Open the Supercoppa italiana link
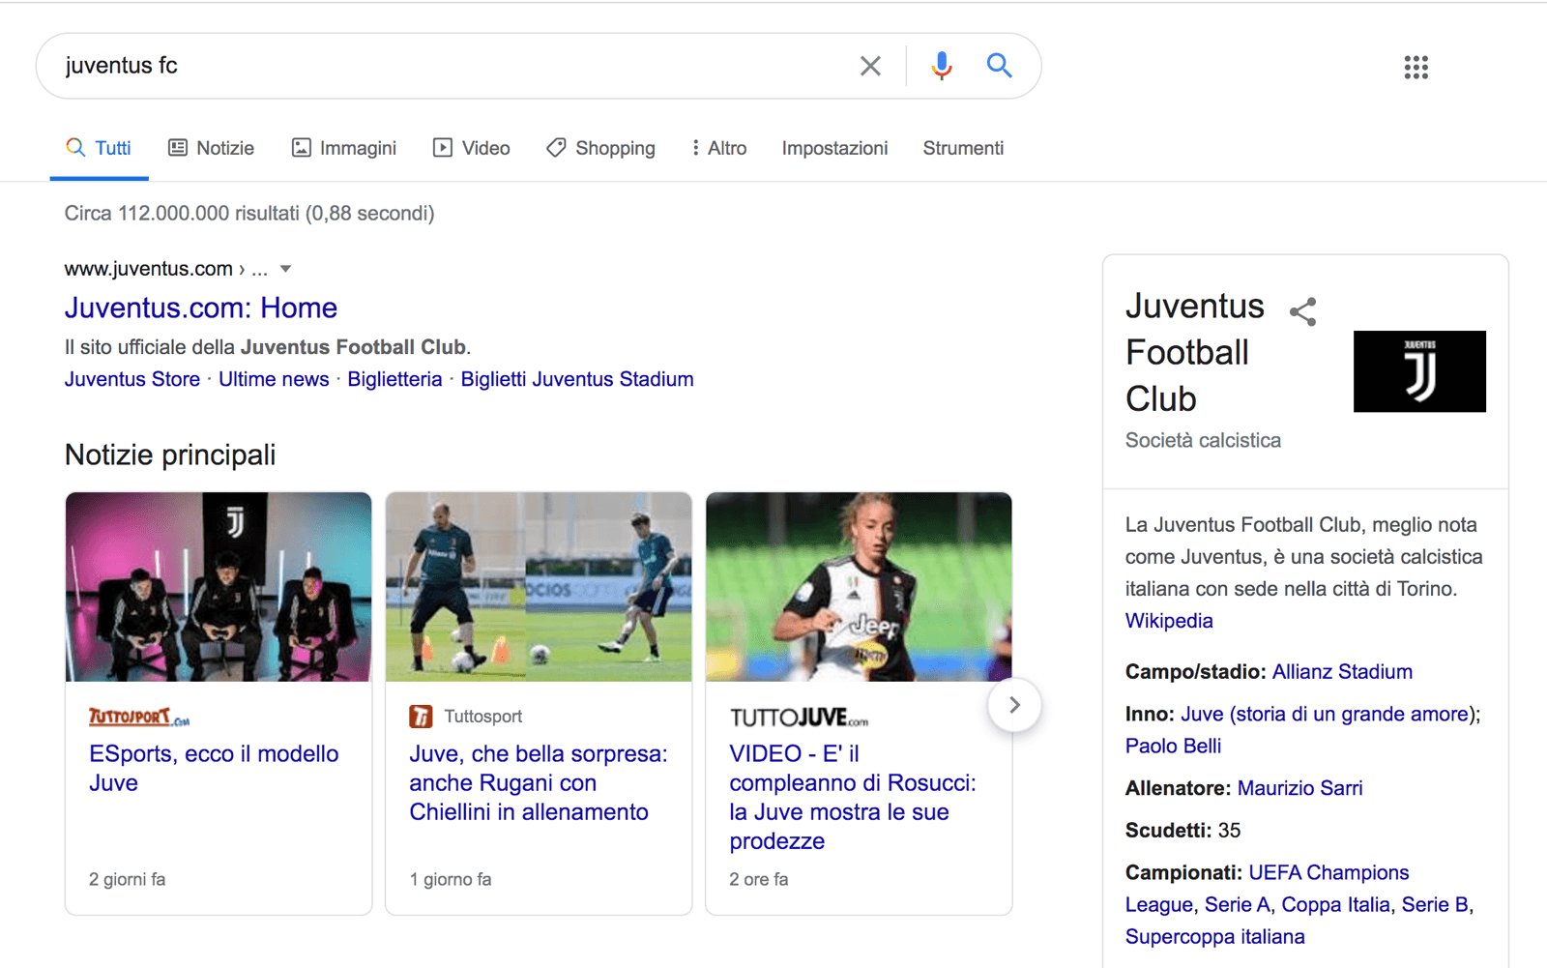 pos(1215,937)
